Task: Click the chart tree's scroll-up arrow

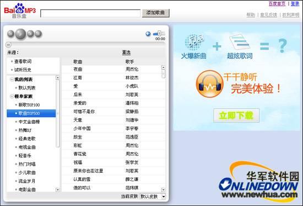Action: click(58, 77)
